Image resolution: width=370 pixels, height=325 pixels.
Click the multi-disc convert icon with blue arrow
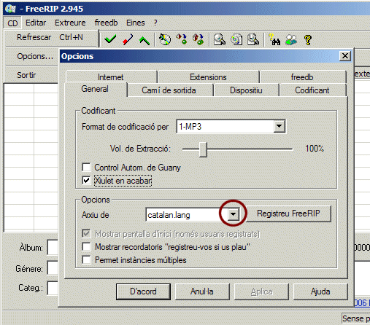199,39
